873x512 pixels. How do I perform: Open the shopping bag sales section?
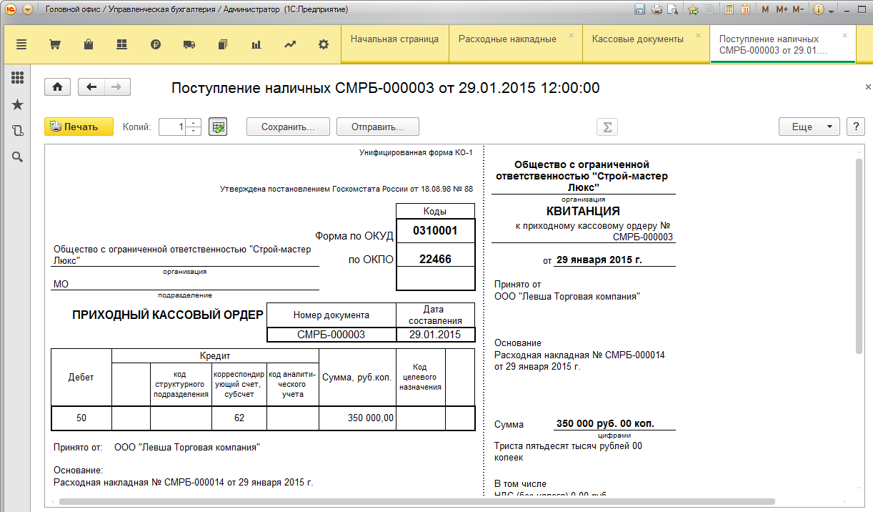(x=88, y=44)
